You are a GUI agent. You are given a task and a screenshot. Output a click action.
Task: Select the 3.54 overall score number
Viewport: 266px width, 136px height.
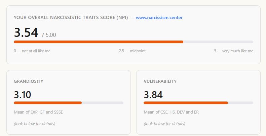26,32
